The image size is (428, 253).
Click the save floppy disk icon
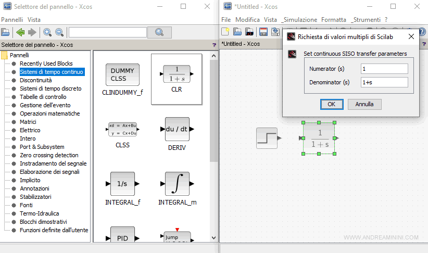coord(263,32)
